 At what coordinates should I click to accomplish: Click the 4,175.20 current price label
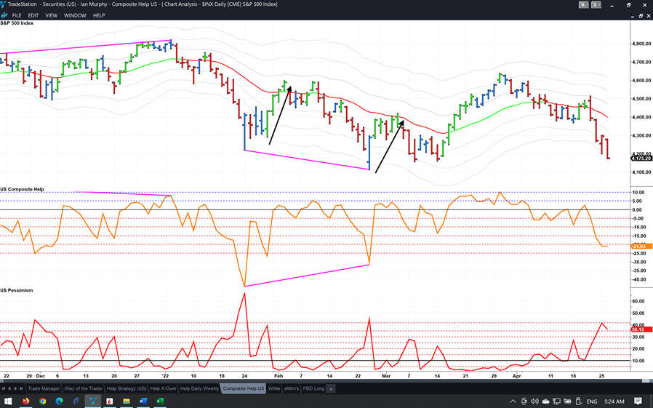point(642,158)
